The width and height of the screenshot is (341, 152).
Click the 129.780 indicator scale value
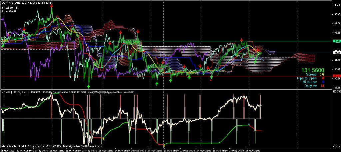[336, 146]
